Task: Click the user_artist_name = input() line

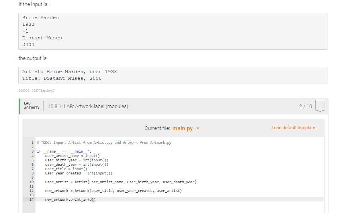Action: (x=72, y=156)
